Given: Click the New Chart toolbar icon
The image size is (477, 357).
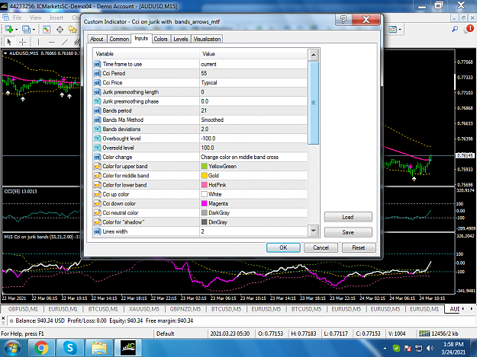Looking at the screenshot, I should (x=8, y=30).
